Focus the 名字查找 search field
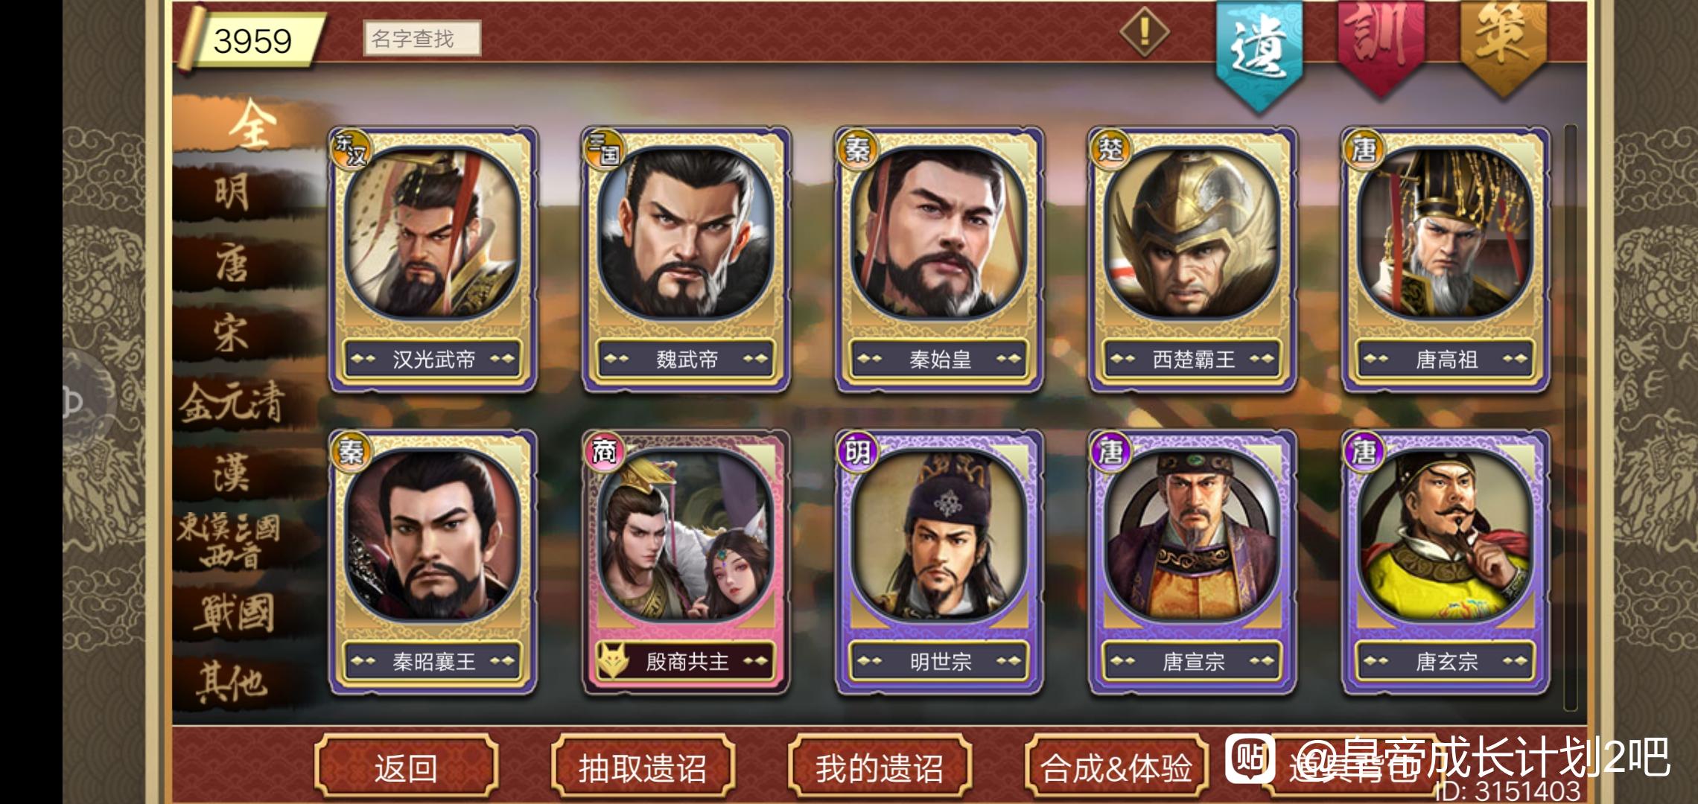The height and width of the screenshot is (804, 1698). point(422,38)
